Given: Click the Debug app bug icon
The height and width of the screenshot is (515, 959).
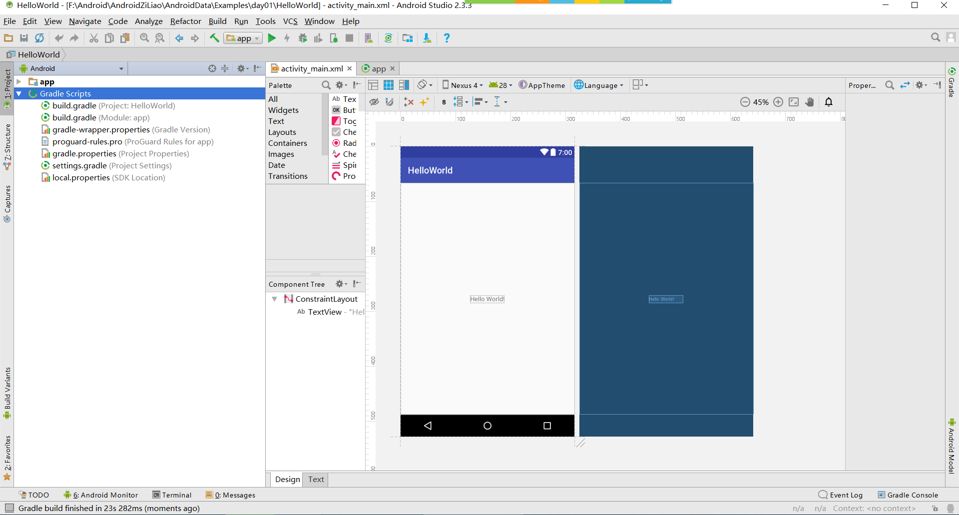Looking at the screenshot, I should pos(303,38).
